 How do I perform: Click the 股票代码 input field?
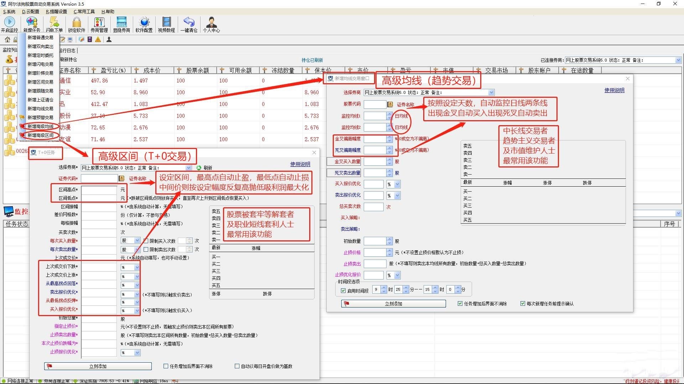click(375, 104)
